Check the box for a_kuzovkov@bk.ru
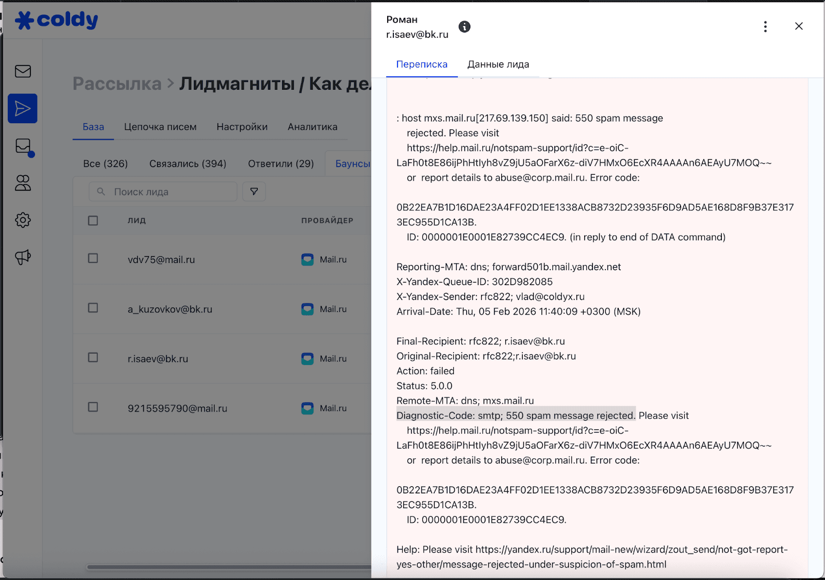 (93, 308)
